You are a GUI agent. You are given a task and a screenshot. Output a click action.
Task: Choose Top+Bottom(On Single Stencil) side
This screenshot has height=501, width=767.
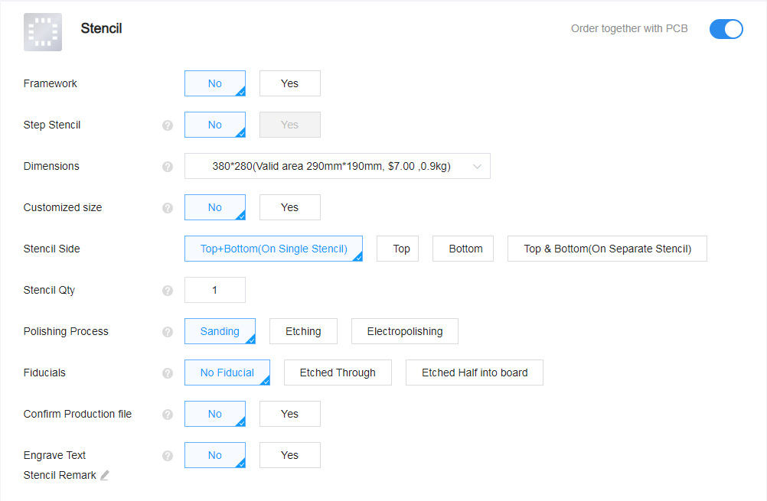273,249
